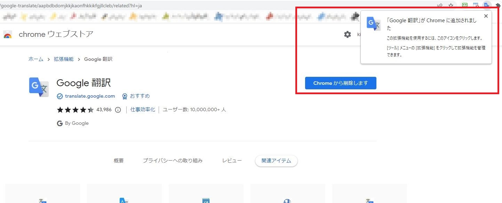
Task: Select the 関連アイテム tab
Action: 276,161
